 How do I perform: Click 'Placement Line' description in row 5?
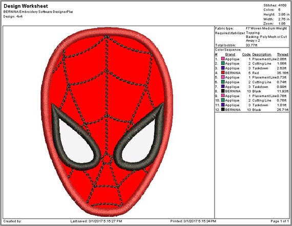(x=264, y=77)
